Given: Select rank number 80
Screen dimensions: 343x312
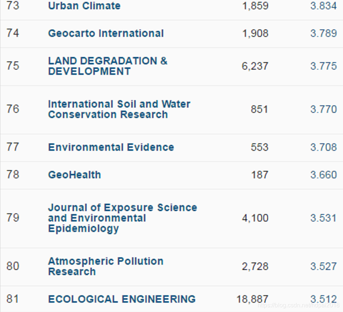Looking at the screenshot, I should click(x=13, y=266).
